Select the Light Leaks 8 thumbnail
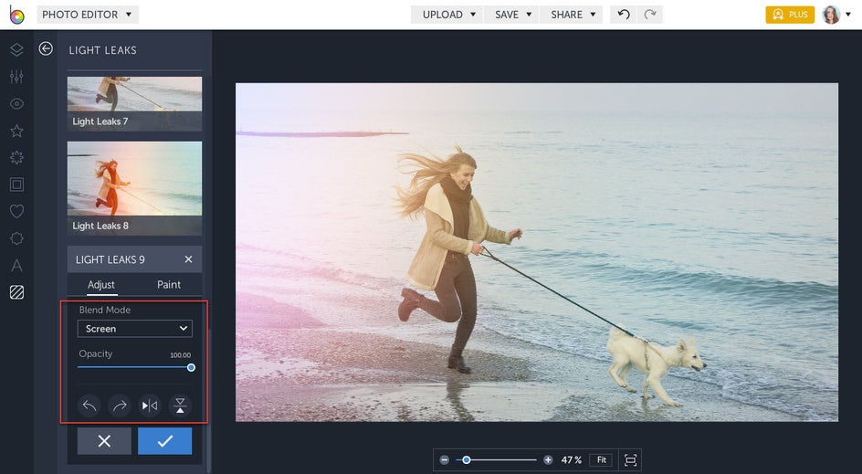This screenshot has width=862, height=474. pos(135,188)
